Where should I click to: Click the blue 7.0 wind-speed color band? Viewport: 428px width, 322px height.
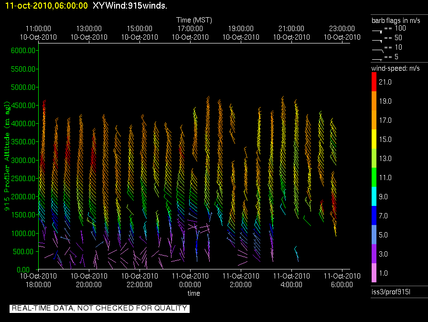coord(374,215)
